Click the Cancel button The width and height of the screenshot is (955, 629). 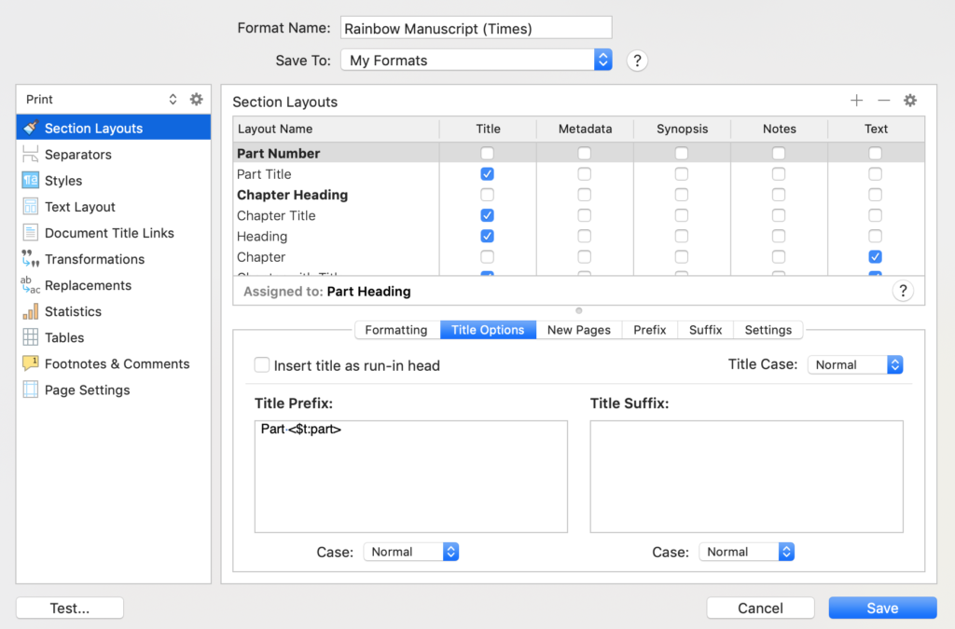[760, 608]
